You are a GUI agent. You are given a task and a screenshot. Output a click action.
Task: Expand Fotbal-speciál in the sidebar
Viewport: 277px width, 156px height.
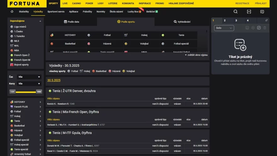point(40,140)
